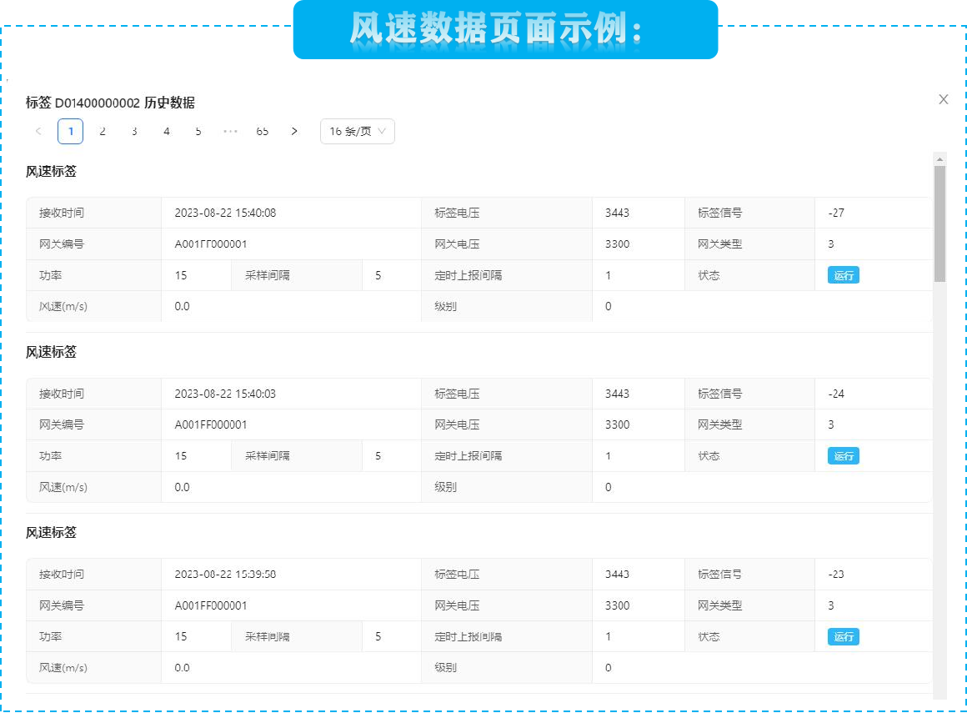Select page 2 in pagination

pyautogui.click(x=103, y=132)
